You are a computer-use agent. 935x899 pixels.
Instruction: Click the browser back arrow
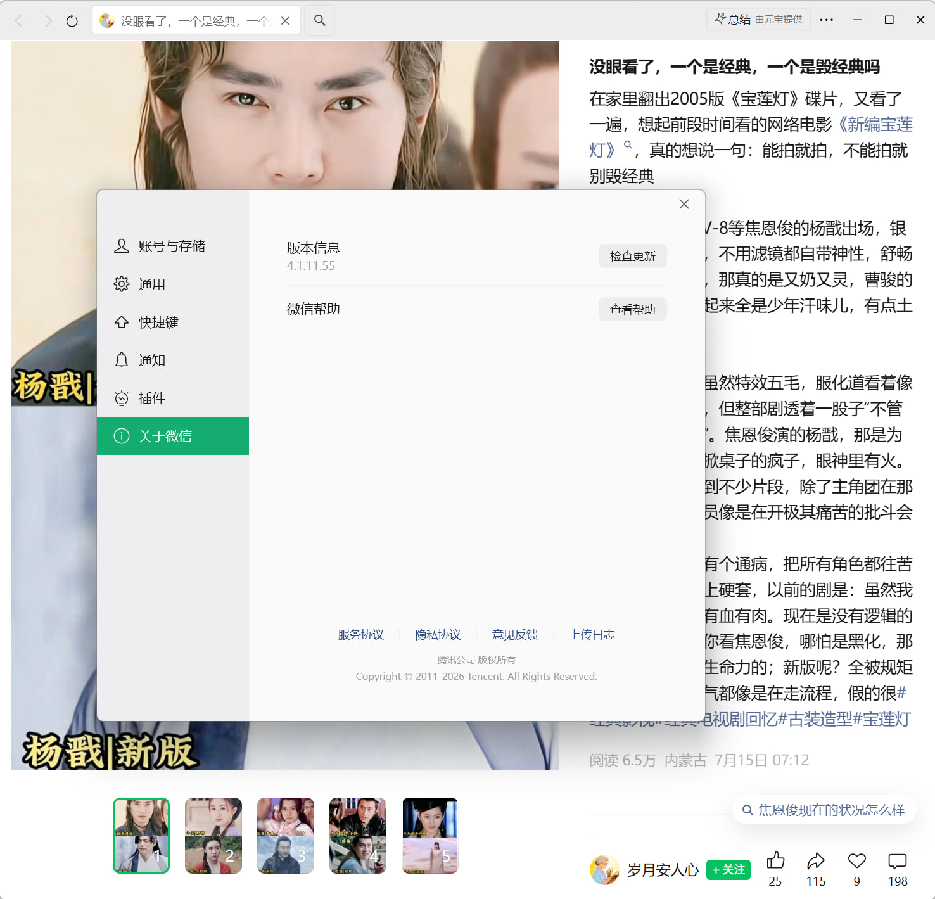point(19,21)
